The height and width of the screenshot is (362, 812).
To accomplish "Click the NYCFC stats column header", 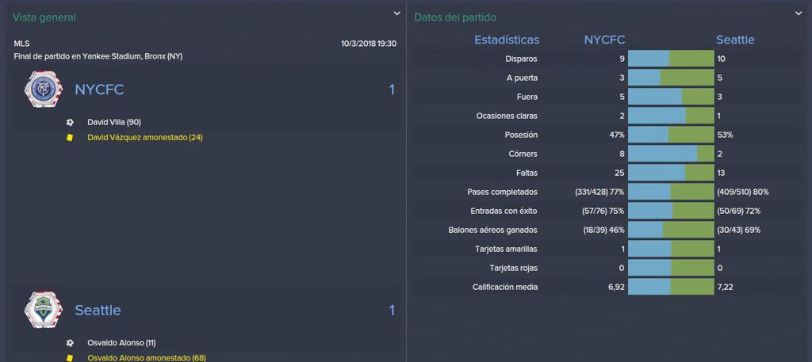I will [604, 40].
